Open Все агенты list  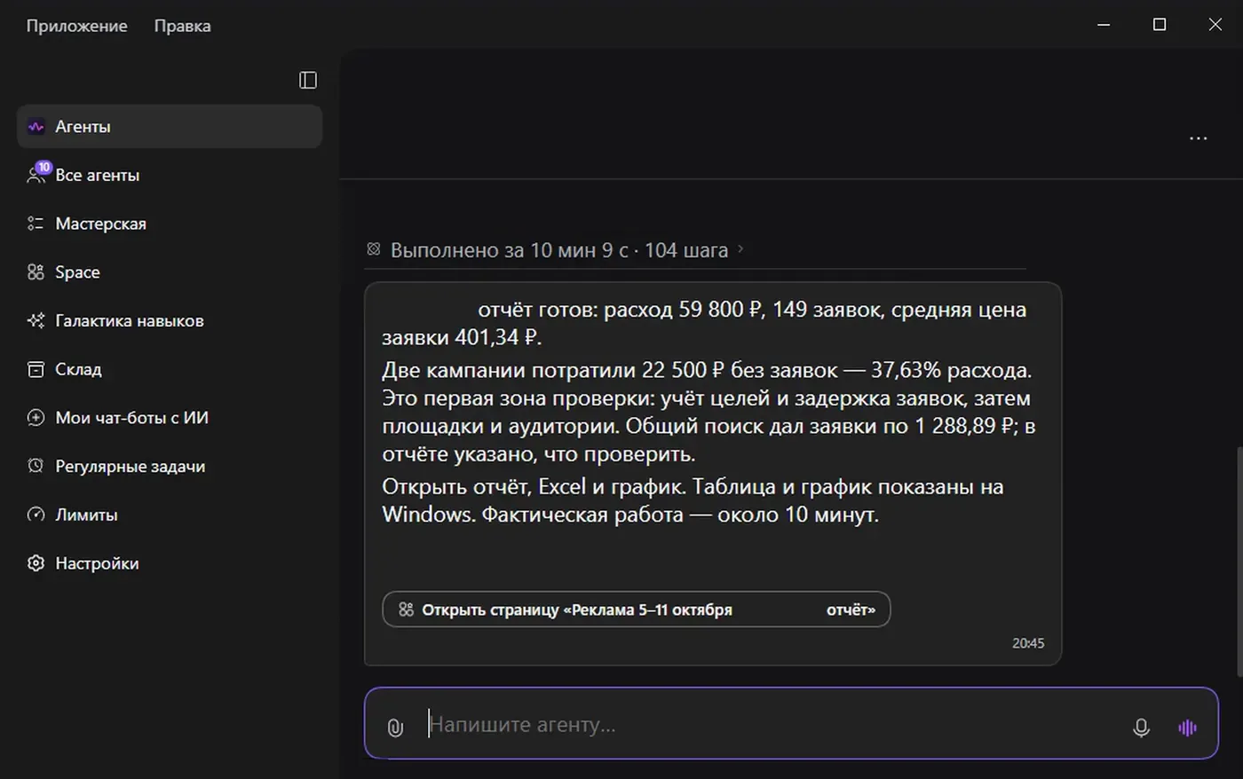point(170,175)
